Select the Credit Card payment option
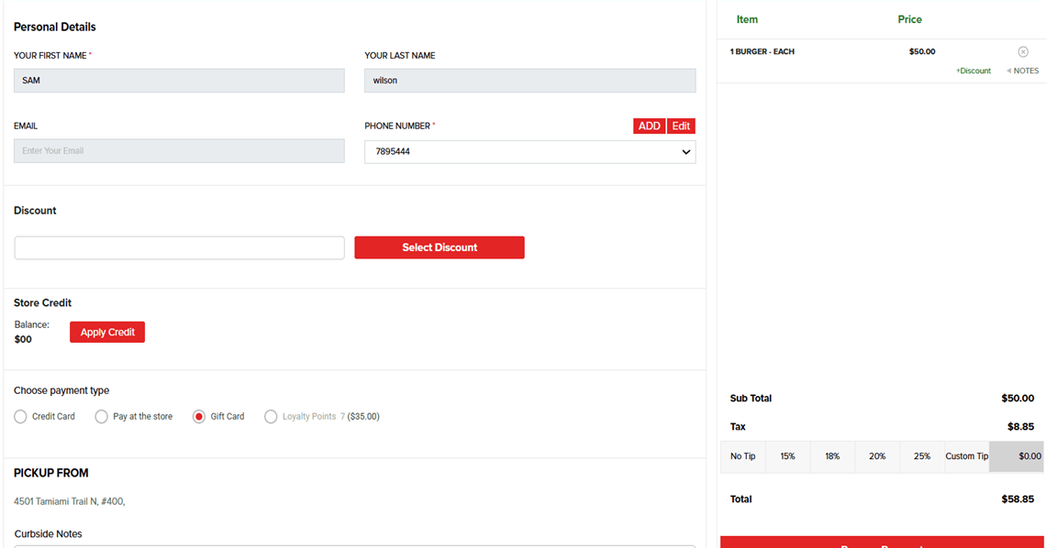The height and width of the screenshot is (548, 1047). click(x=21, y=417)
